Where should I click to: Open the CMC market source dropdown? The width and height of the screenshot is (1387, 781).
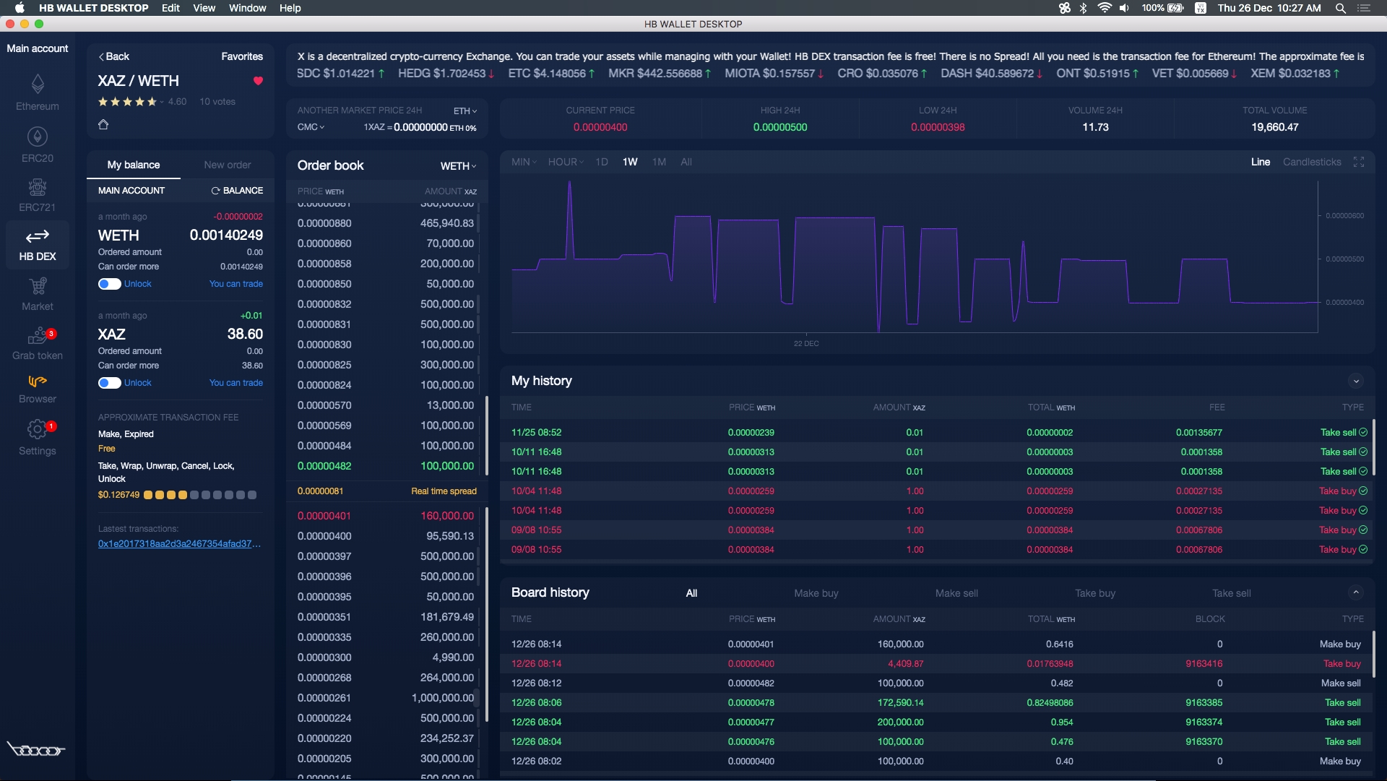[311, 127]
